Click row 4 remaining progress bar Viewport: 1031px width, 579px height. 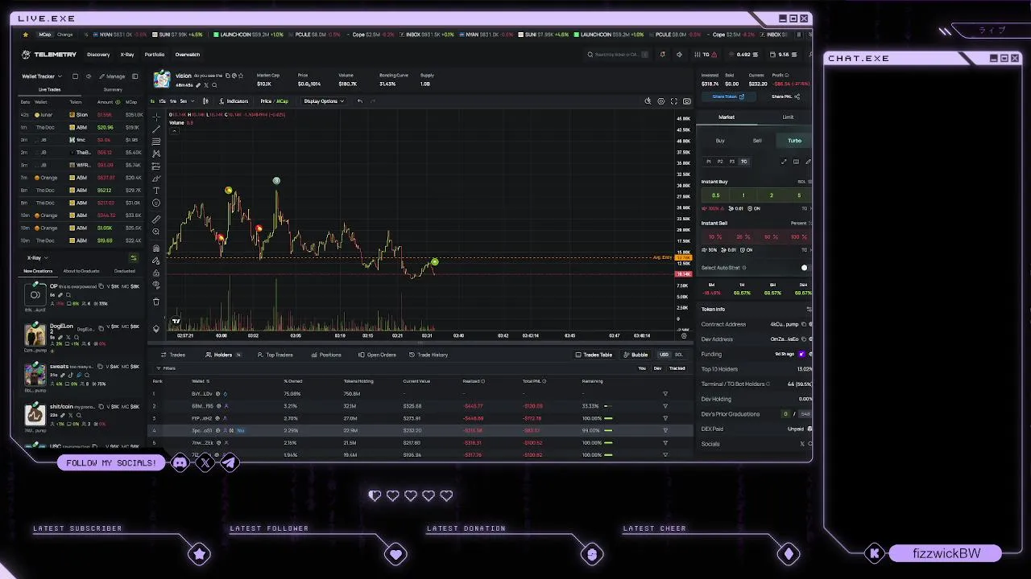(608, 430)
